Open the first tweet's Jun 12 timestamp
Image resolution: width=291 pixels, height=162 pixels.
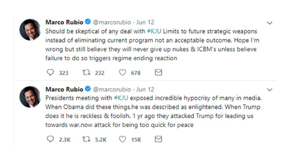[x=145, y=22]
